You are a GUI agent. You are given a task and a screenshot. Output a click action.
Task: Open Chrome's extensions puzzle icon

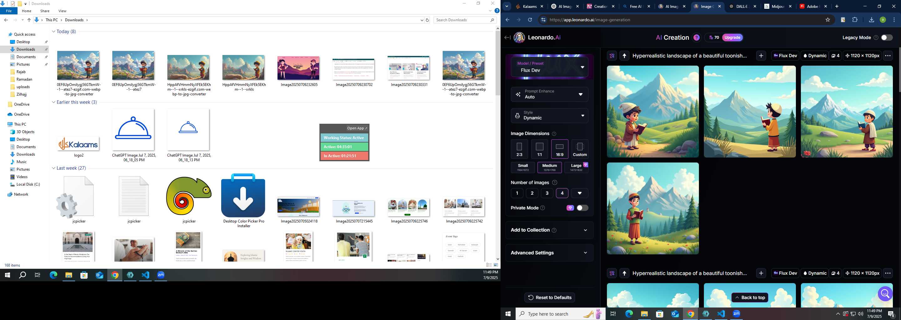[x=855, y=20]
